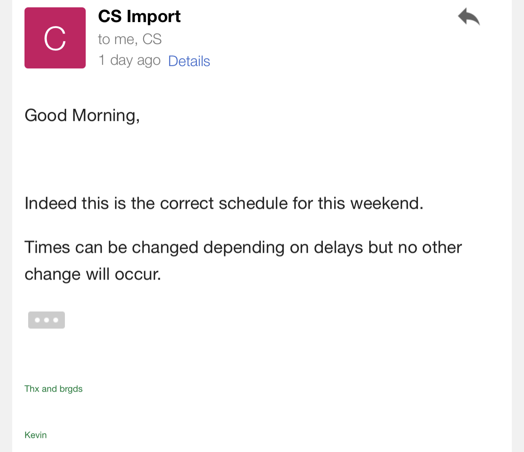The height and width of the screenshot is (452, 524).
Task: Open the Details link
Action: tap(189, 61)
